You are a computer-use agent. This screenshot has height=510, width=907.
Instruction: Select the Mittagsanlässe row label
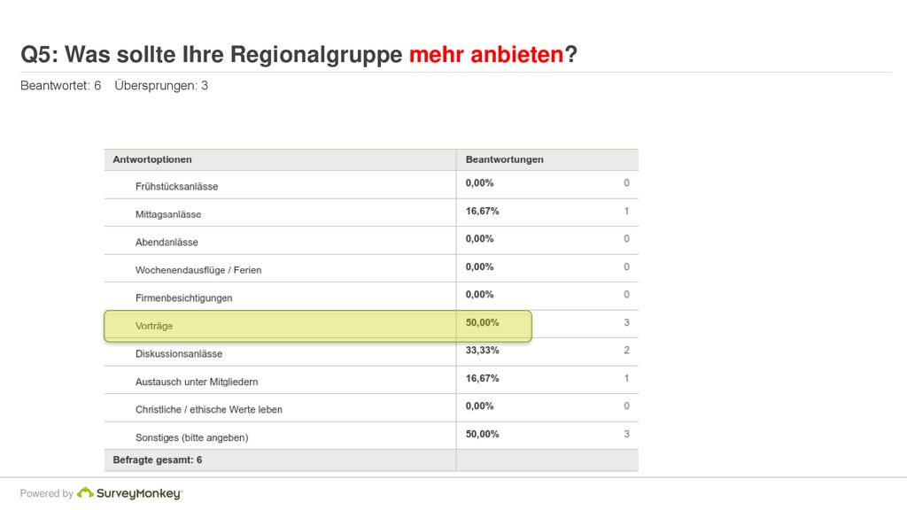[x=168, y=214]
